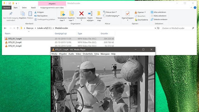199x112 pixels.
Task: Open VLC Audio menu
Action: pyautogui.click(x=71, y=54)
